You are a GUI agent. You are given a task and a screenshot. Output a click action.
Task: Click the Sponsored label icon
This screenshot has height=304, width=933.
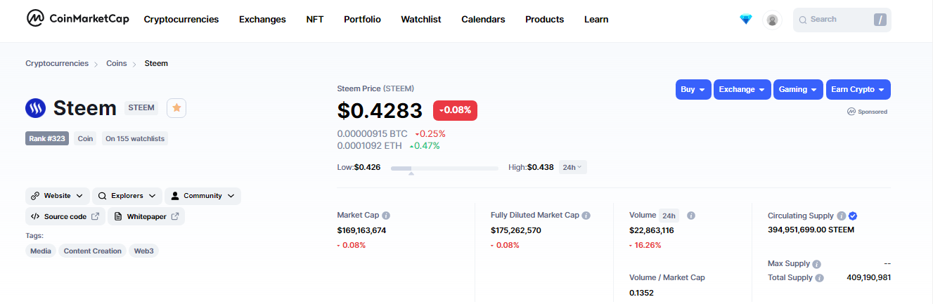(851, 112)
